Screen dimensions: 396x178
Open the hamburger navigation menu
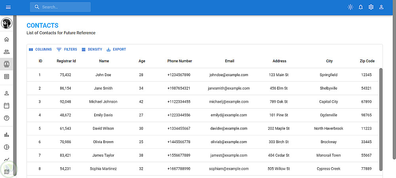point(8,7)
